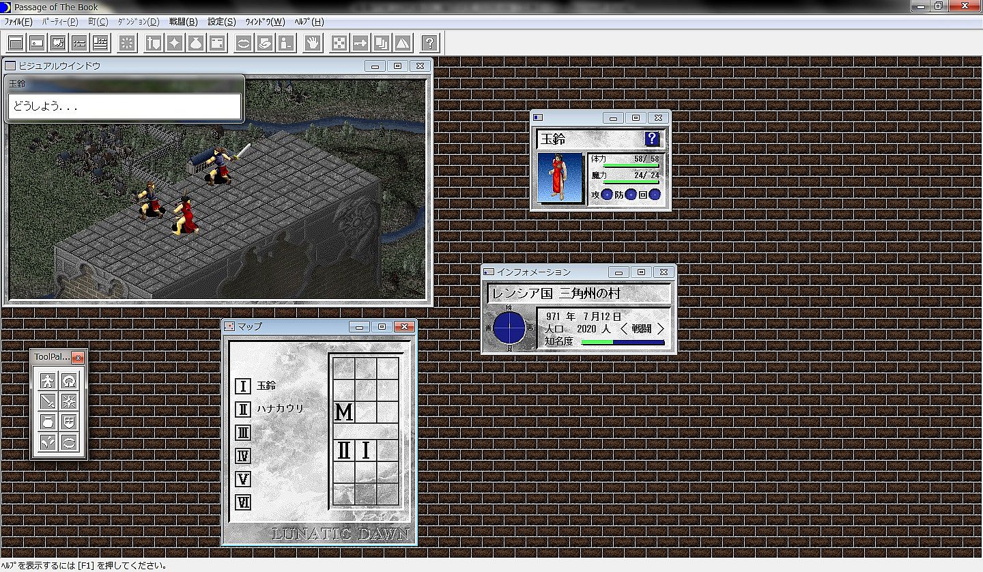Open the pouch bag toolbar icon

(196, 43)
